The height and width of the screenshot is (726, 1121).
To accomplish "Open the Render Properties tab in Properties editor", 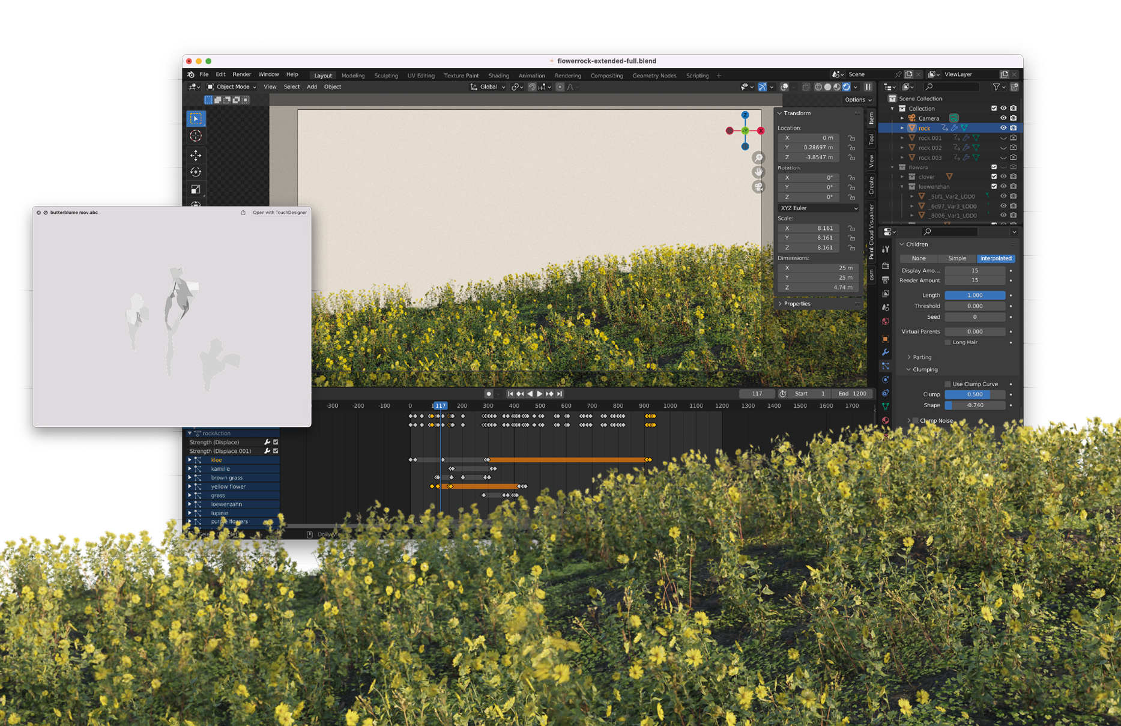I will pyautogui.click(x=885, y=266).
